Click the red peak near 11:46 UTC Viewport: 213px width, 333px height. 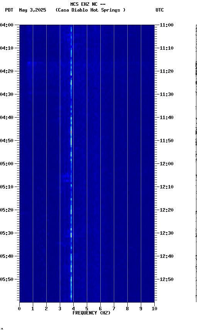coord(71,132)
